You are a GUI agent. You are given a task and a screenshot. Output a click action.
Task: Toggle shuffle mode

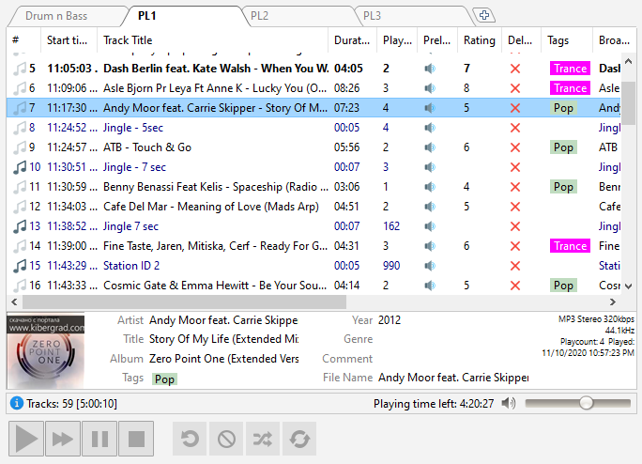pyautogui.click(x=263, y=439)
